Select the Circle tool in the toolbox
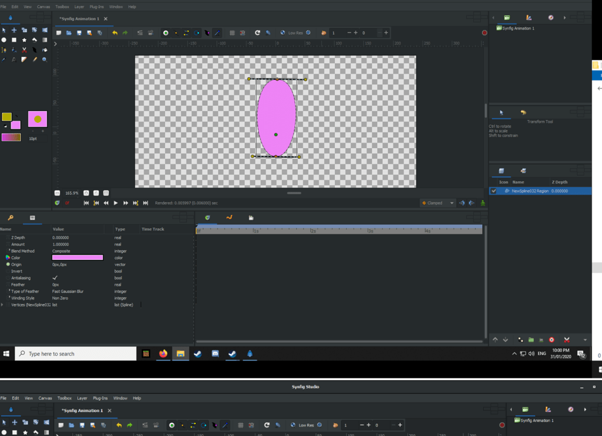The width and height of the screenshot is (602, 436). [x=4, y=40]
